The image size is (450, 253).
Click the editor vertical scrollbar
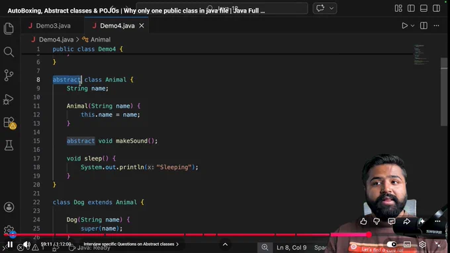(444, 92)
